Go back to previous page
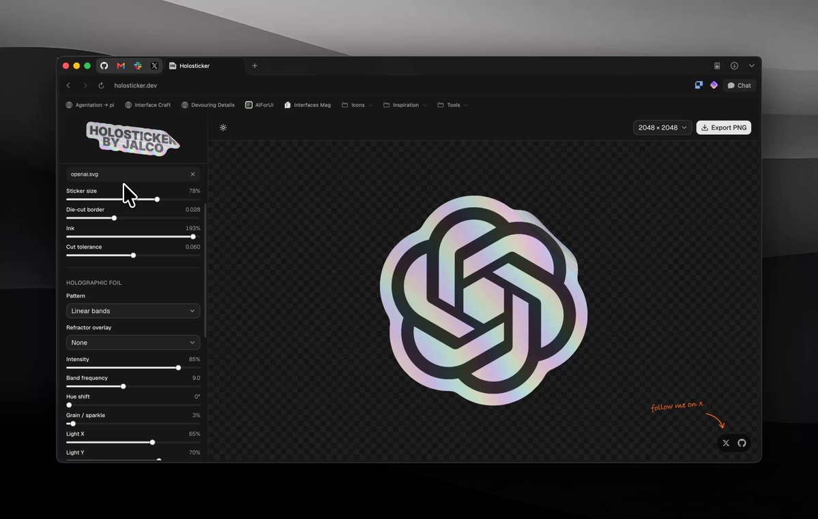Viewport: 818px width, 519px height. point(68,85)
